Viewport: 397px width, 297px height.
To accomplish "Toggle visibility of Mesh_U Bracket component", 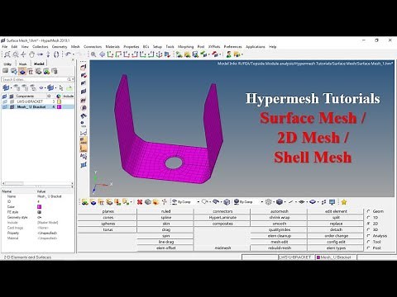I will pyautogui.click(x=5, y=106).
